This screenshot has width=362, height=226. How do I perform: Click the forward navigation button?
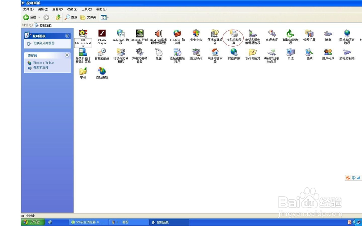point(46,17)
